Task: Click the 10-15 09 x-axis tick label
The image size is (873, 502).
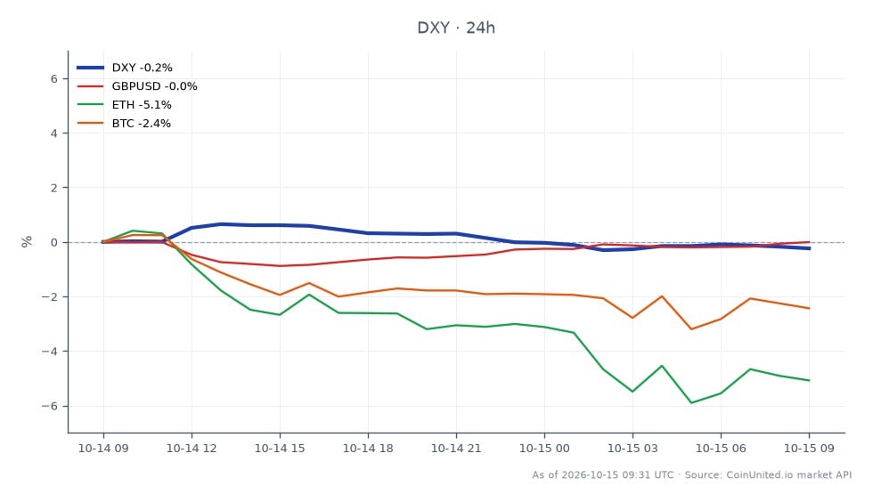Action: [x=809, y=448]
